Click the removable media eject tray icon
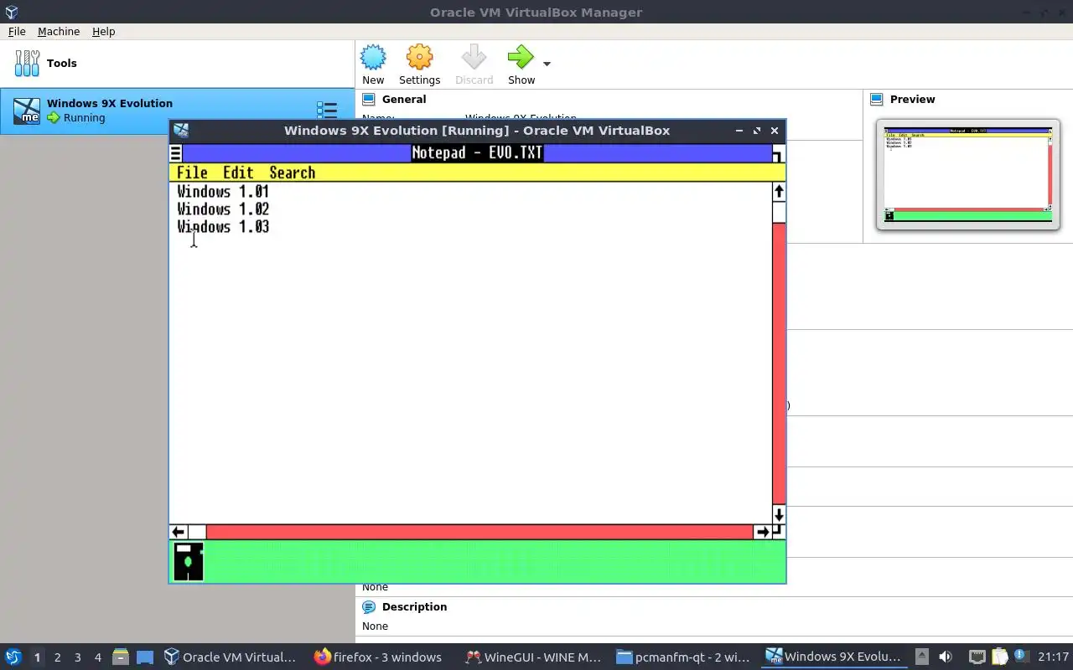The height and width of the screenshot is (670, 1073). [x=922, y=657]
